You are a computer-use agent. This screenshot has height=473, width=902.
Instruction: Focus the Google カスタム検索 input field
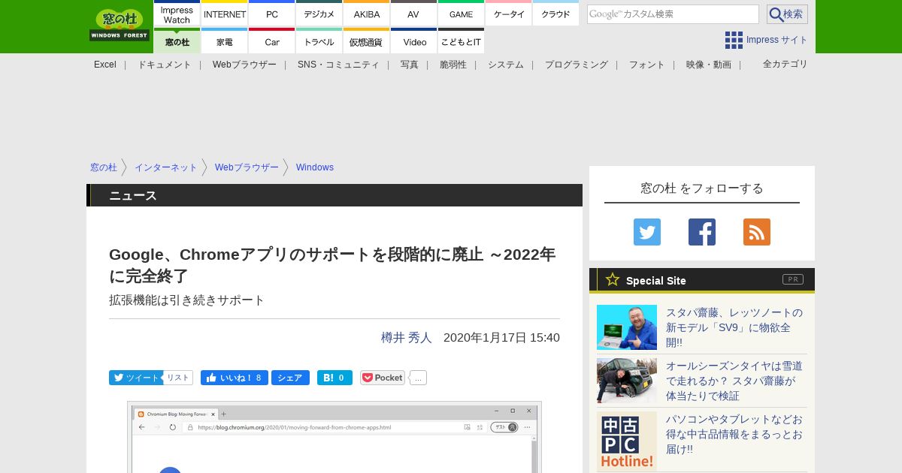click(x=673, y=14)
